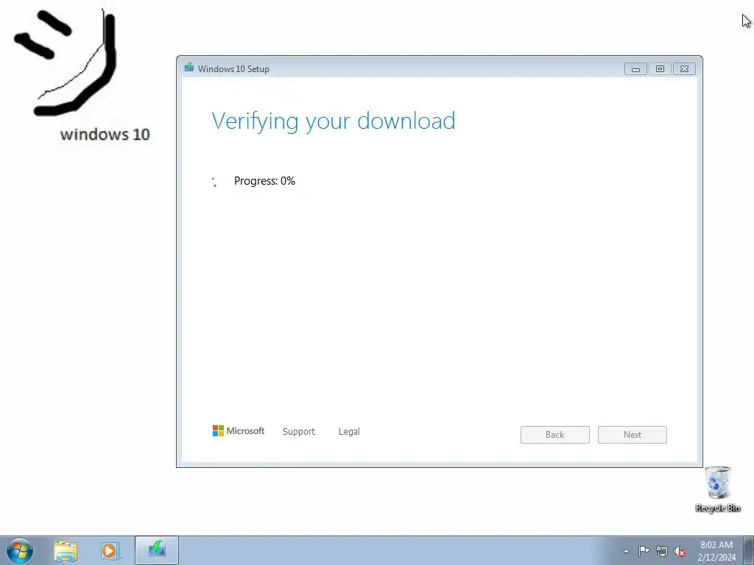
Task: Open the Windows Start menu orb
Action: click(20, 550)
